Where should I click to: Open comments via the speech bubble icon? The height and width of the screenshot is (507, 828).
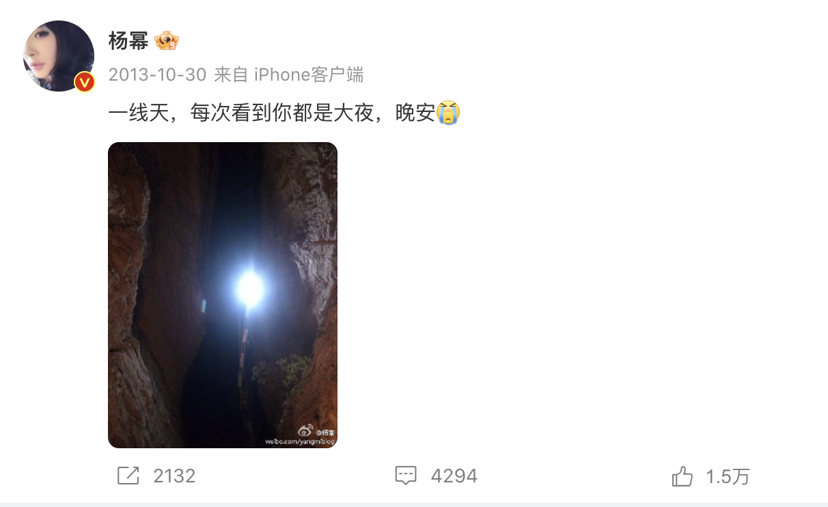(406, 476)
